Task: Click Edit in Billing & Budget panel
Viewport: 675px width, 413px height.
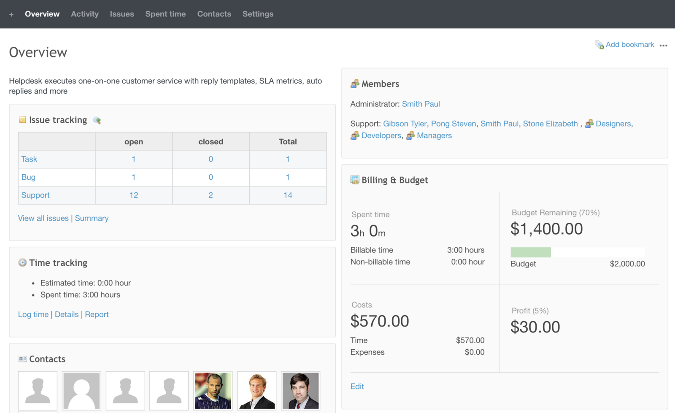Action: (357, 386)
